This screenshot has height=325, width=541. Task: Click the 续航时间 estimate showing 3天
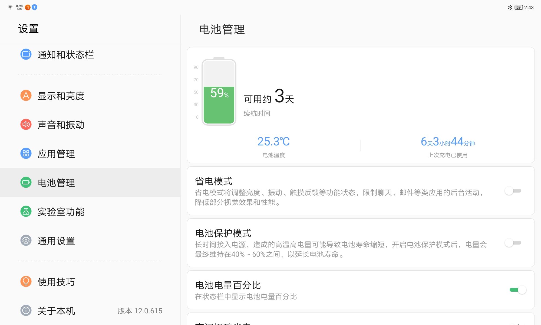(x=268, y=98)
